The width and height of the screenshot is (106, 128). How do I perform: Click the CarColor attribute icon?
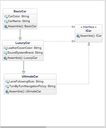pyautogui.click(x=6, y=17)
